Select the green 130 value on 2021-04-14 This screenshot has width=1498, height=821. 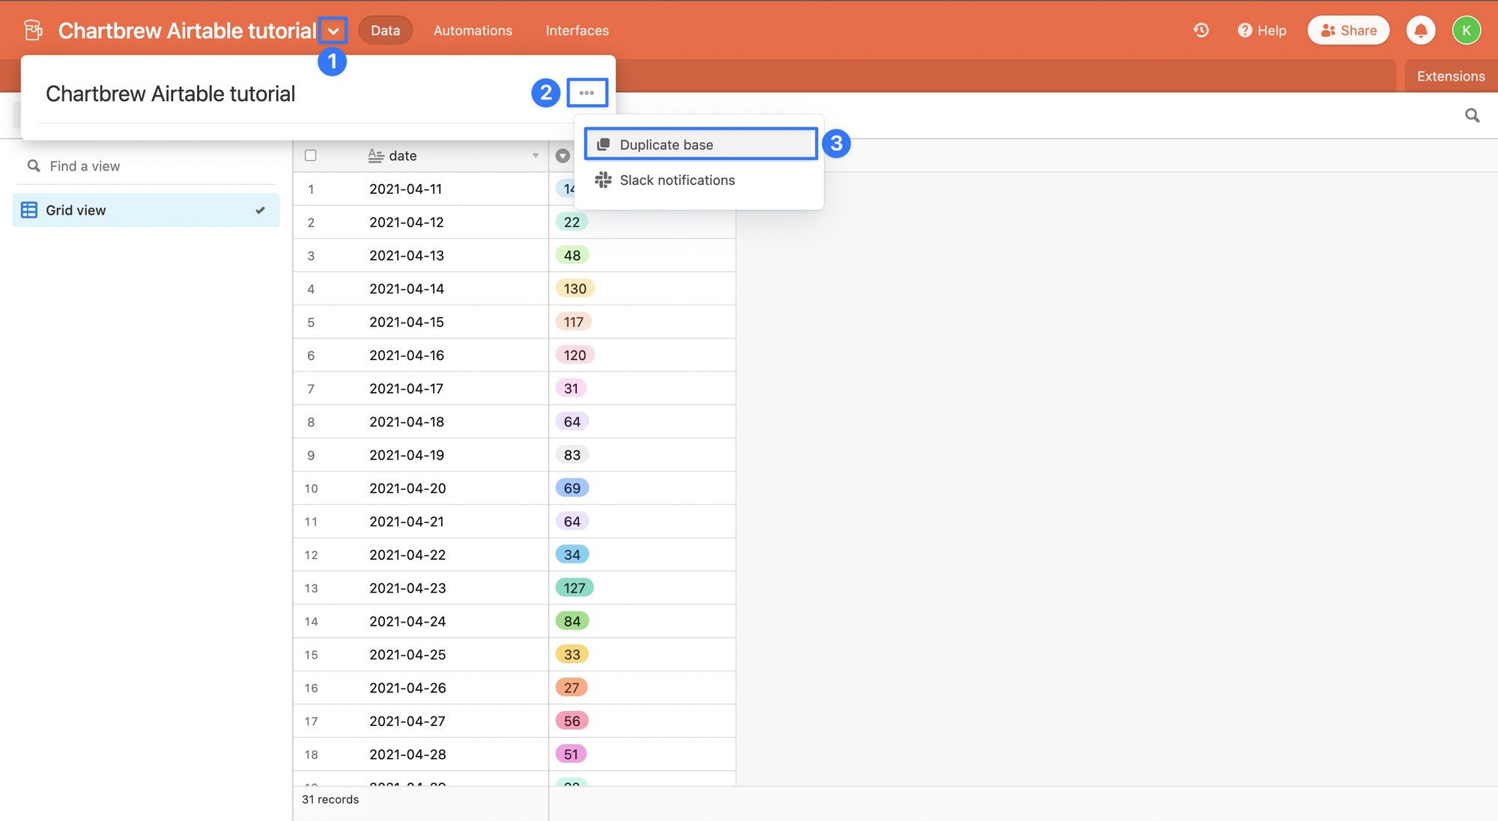coord(574,288)
